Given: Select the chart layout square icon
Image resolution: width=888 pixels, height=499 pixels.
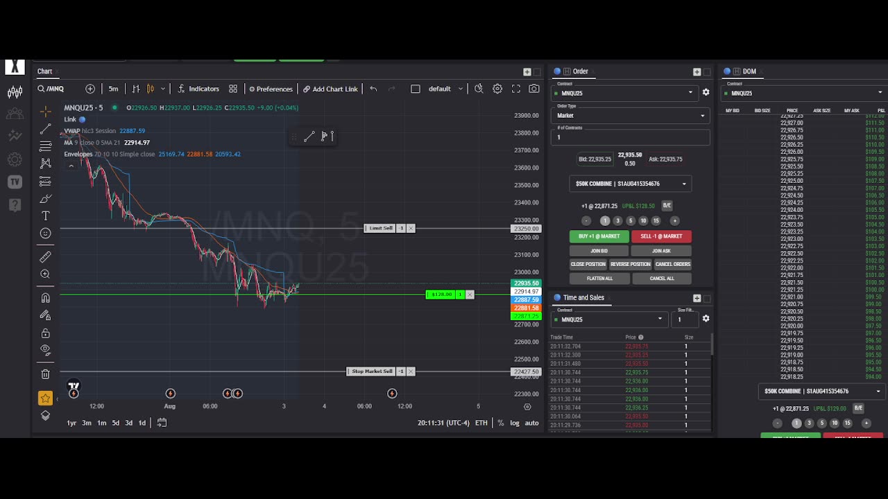Looking at the screenshot, I should (x=416, y=89).
